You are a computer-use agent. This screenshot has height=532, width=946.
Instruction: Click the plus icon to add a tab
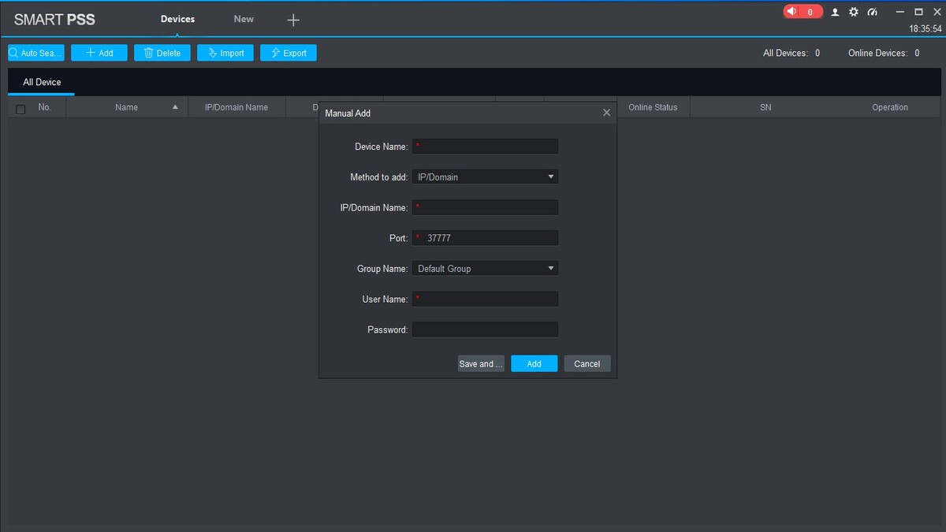[293, 20]
